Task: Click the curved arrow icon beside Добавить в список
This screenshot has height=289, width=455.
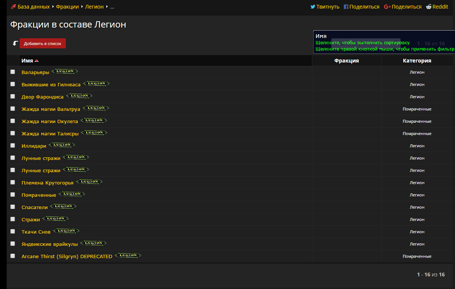Action: [x=15, y=44]
